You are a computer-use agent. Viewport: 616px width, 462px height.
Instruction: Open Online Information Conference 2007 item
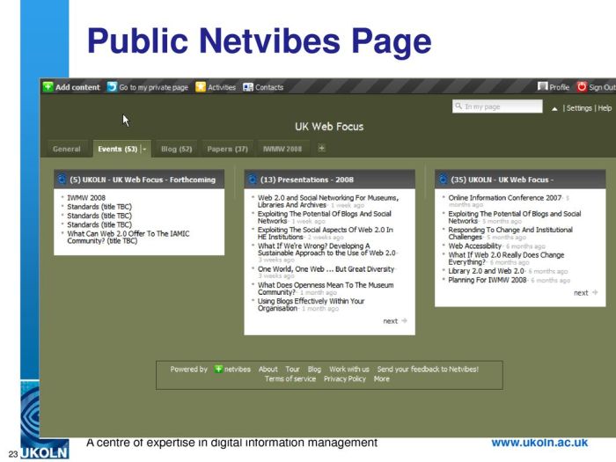[x=504, y=198]
